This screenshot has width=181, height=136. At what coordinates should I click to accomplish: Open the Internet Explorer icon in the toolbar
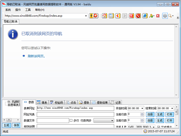pos(145,16)
